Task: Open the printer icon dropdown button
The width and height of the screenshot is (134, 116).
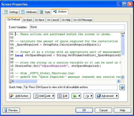Action: tap(88, 96)
